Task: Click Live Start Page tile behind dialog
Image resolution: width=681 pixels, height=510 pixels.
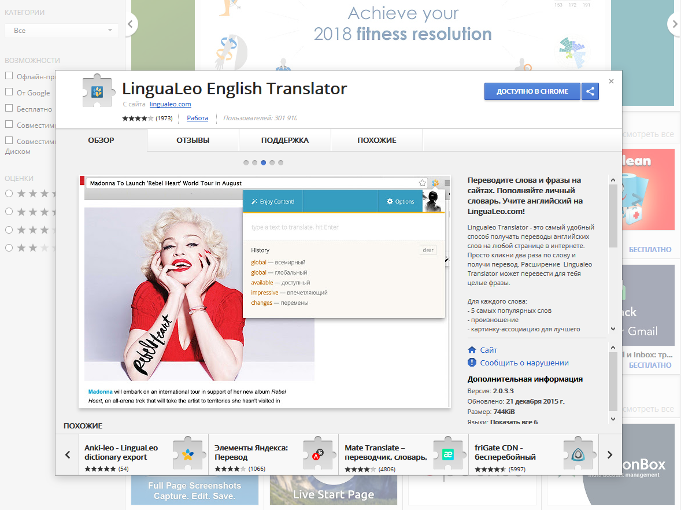Action: click(x=334, y=490)
